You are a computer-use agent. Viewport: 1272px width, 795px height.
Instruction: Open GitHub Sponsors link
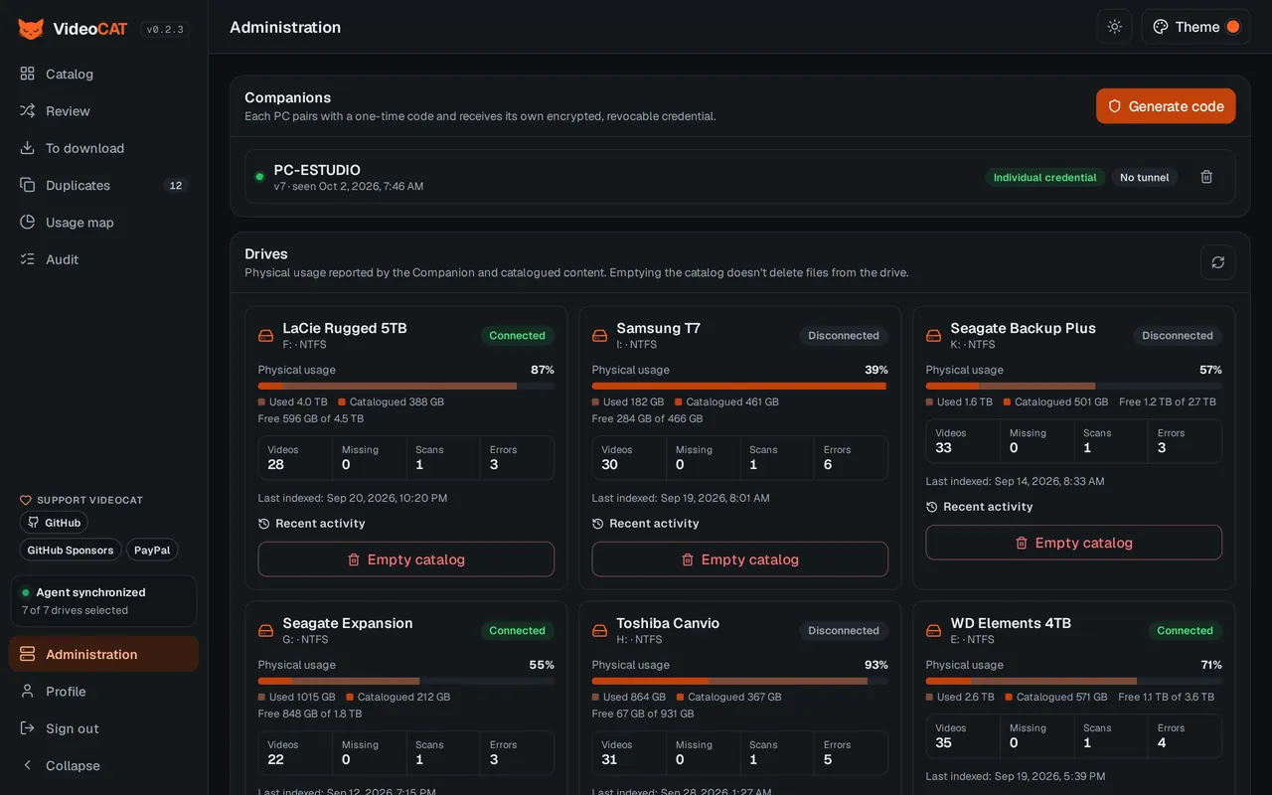(x=71, y=550)
